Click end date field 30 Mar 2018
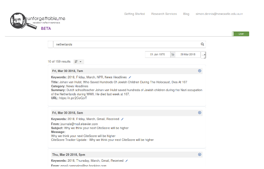The image size is (264, 169). coord(188,54)
